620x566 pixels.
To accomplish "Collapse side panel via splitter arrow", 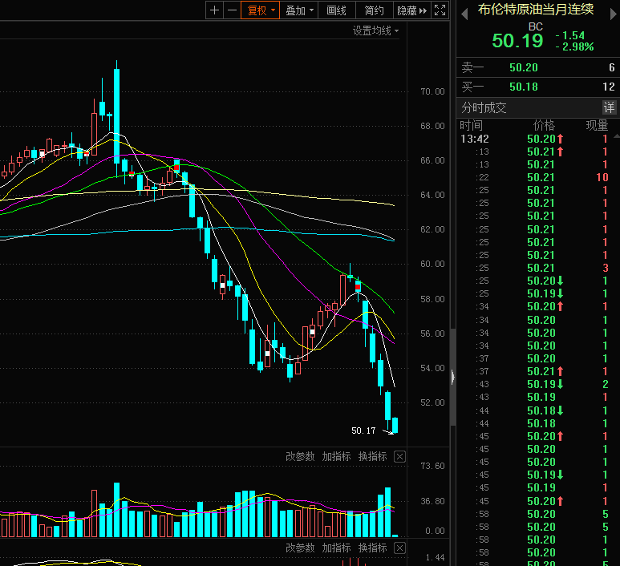I will 453,377.
